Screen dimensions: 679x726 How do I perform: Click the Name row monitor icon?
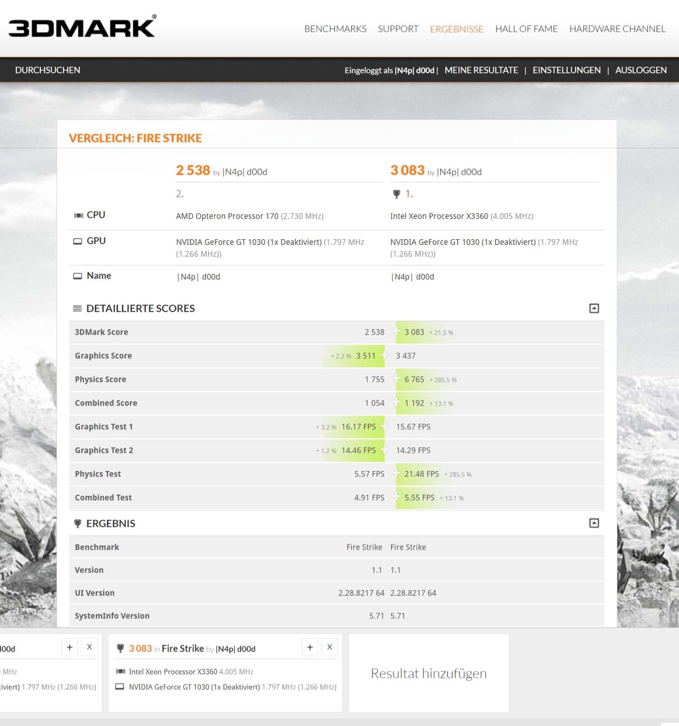[77, 276]
